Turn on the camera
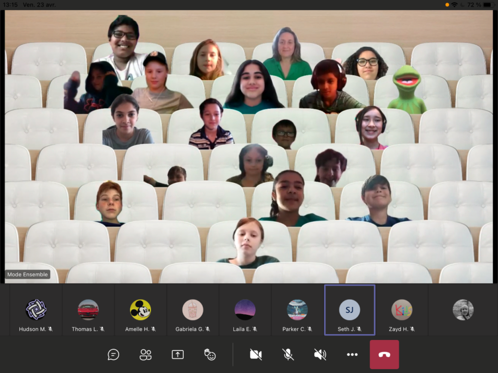Viewport: 498px width, 373px height. tap(256, 355)
